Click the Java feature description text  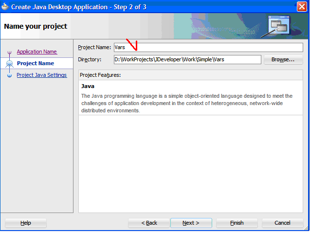click(x=187, y=103)
